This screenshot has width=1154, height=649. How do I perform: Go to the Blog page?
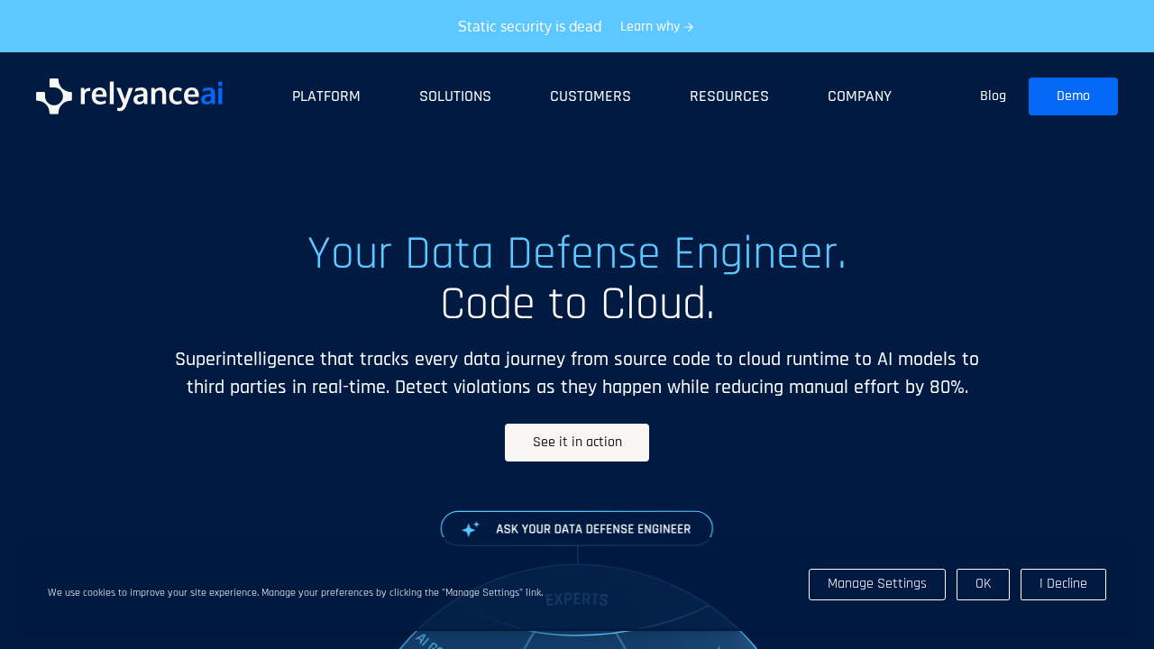pyautogui.click(x=992, y=96)
